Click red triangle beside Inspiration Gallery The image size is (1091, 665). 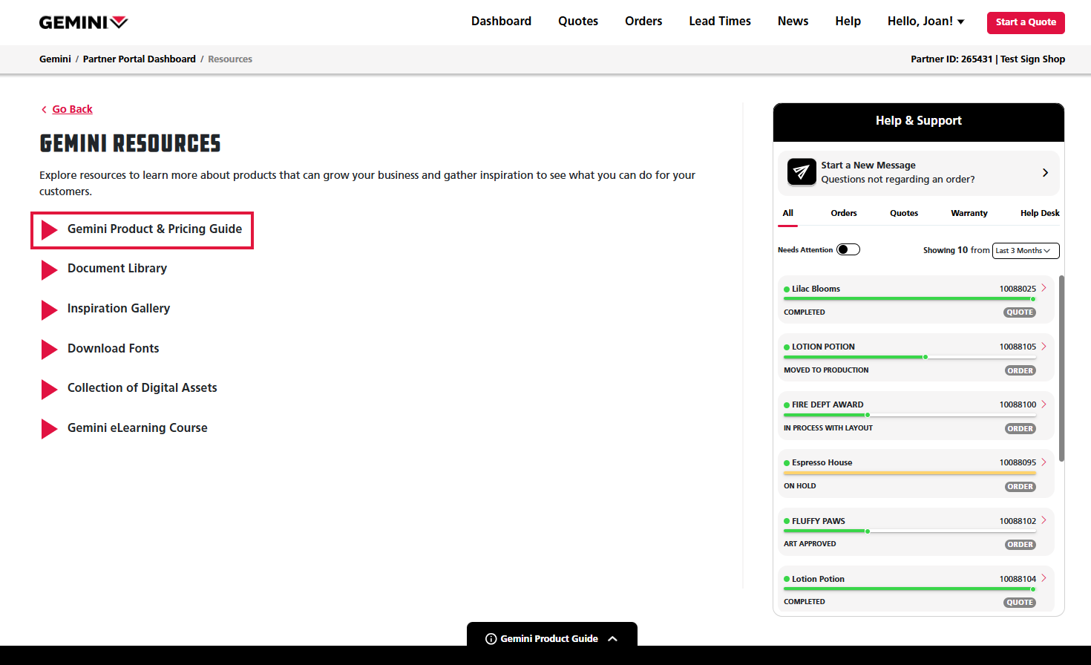pyautogui.click(x=49, y=309)
